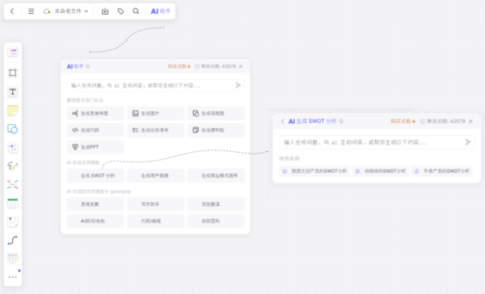Go back from the AI 生成 SWOT 分析 panel
This screenshot has width=485, height=294.
point(282,121)
